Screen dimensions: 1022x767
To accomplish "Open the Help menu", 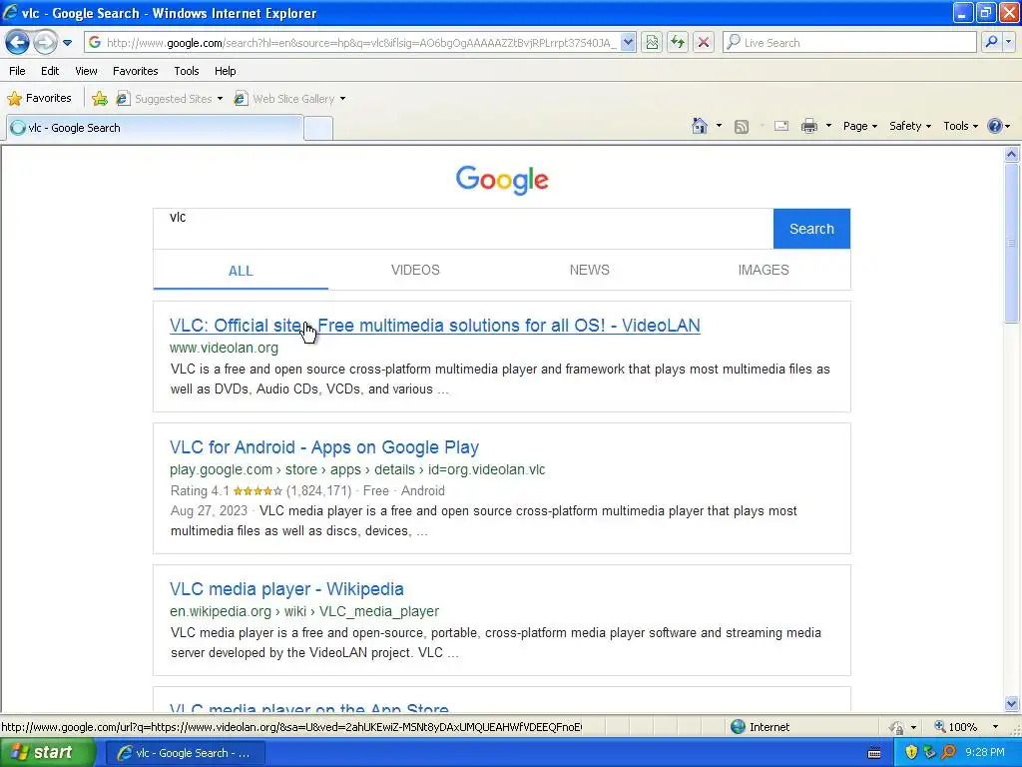I will pos(226,71).
